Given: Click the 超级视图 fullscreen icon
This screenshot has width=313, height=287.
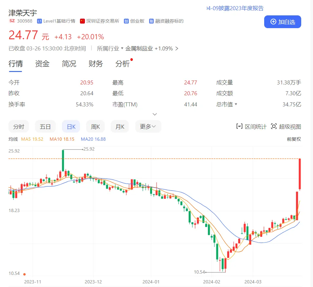Looking at the screenshot, I should pos(274,126).
